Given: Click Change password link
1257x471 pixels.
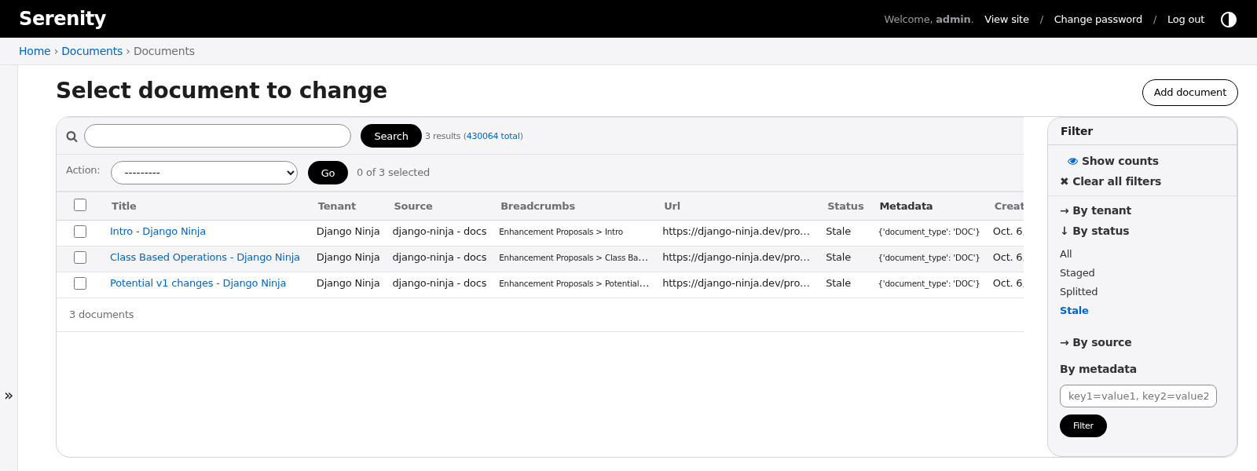Looking at the screenshot, I should point(1098,20).
